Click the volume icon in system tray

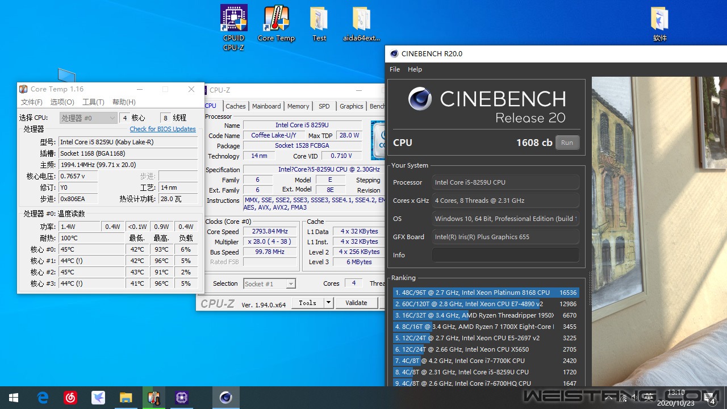pyautogui.click(x=634, y=398)
